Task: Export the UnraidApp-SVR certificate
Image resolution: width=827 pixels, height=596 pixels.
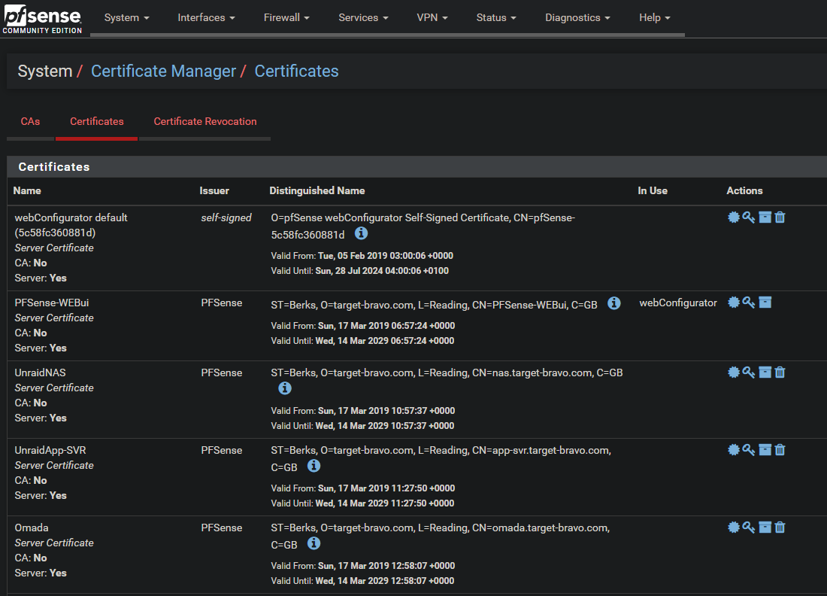Action: [733, 450]
